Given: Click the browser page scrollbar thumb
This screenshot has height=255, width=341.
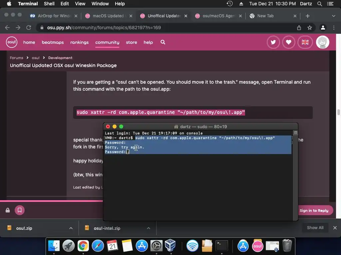Looking at the screenshot, I should coord(338,112).
